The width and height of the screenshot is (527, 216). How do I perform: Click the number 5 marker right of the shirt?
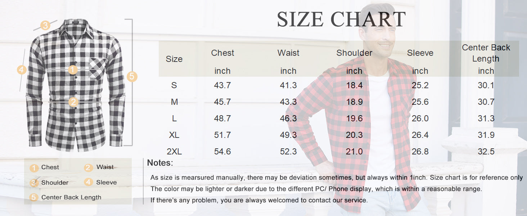(132, 76)
